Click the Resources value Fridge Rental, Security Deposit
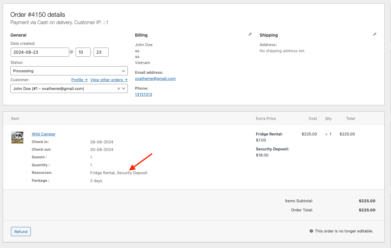391x248 pixels. tap(119, 173)
